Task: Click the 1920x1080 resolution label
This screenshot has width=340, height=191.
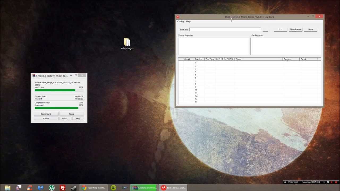Action: tap(294, 182)
